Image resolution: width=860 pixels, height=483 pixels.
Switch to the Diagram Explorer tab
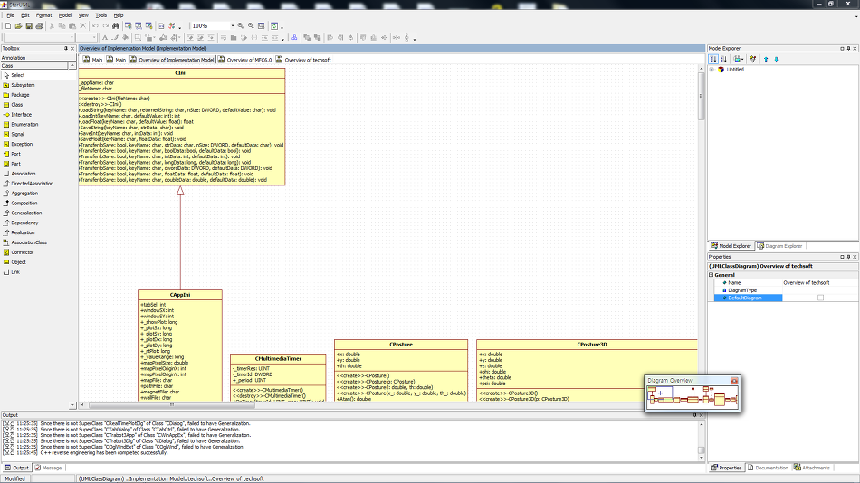(x=779, y=246)
